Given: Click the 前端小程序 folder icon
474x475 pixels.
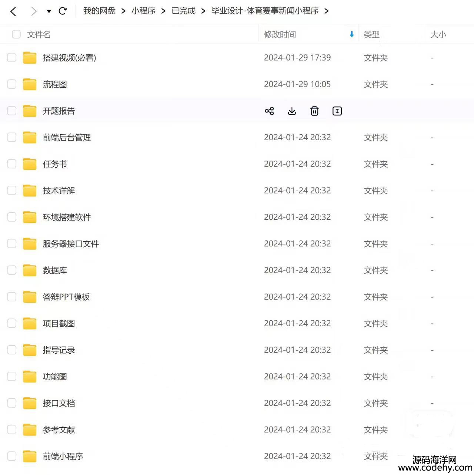Looking at the screenshot, I should 30,457.
